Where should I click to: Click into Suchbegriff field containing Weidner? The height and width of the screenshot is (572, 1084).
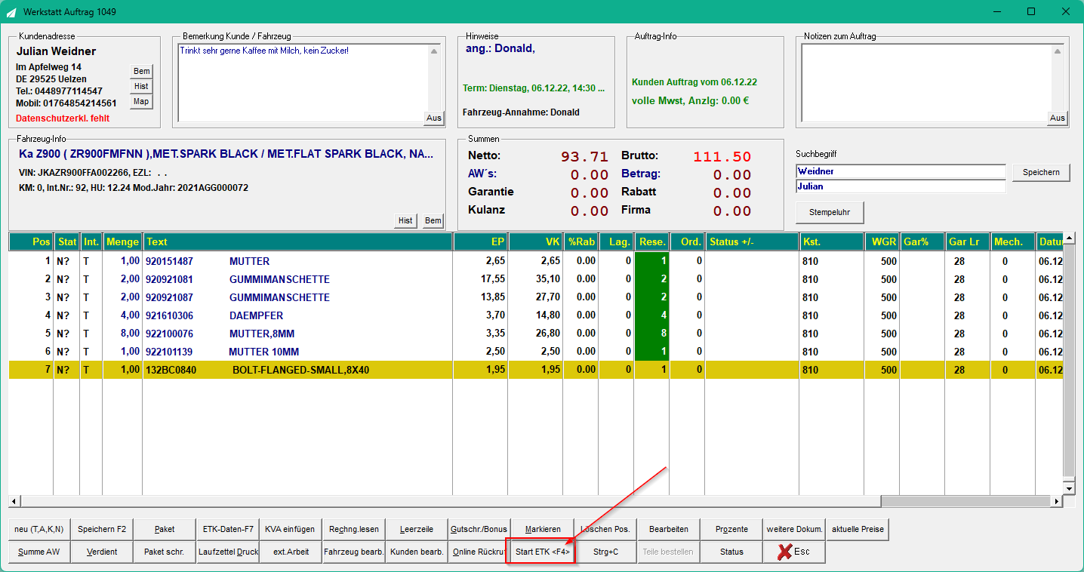click(x=901, y=171)
